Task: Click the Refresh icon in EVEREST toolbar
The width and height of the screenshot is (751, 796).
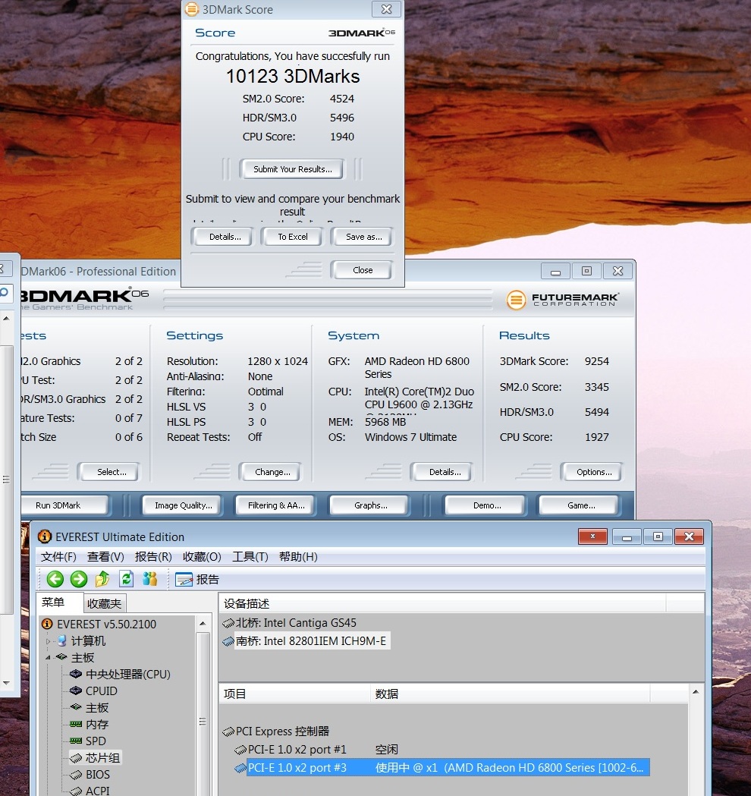Action: 126,579
